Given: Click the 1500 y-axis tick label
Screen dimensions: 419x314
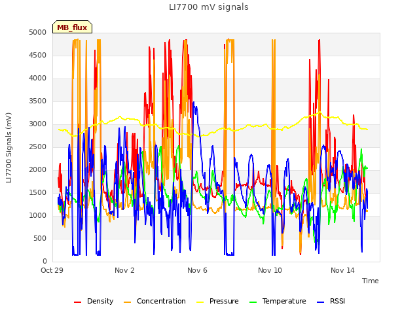Looking at the screenshot, I should 38,193.
